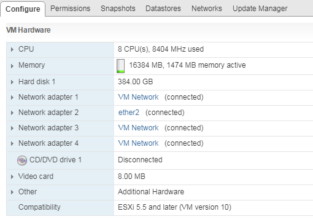Expand Network adapter 1 details

pos(12,98)
